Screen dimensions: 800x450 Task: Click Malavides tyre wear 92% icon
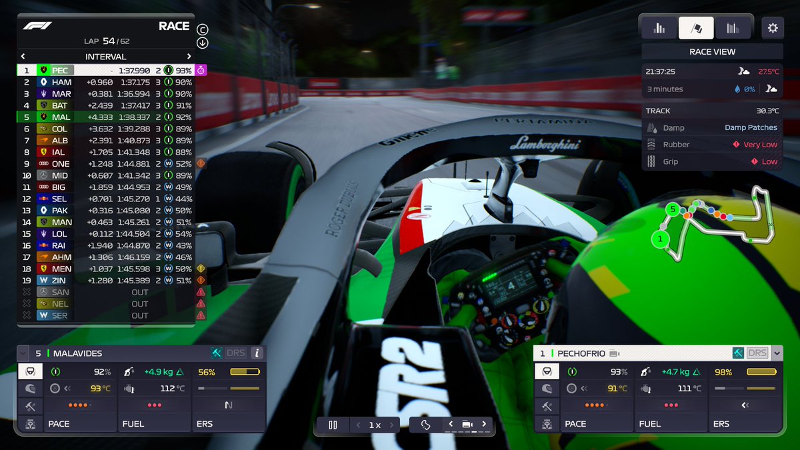click(x=56, y=372)
